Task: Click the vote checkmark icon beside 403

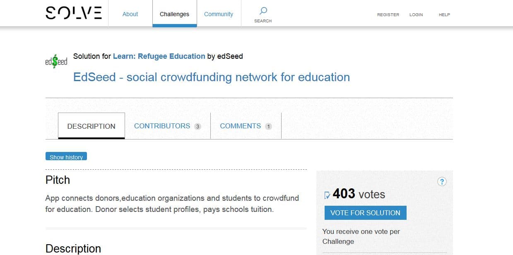Action: click(327, 195)
